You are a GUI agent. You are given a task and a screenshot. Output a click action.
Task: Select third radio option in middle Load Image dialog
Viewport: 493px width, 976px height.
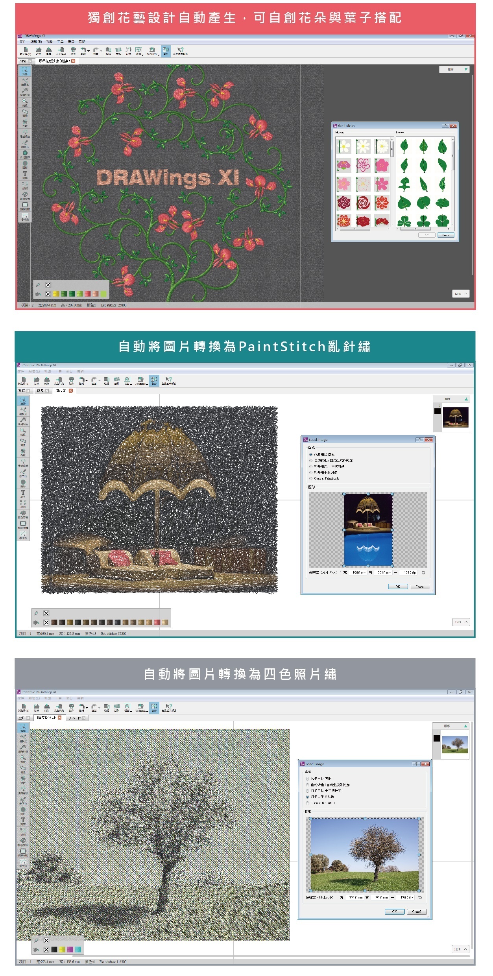[311, 466]
